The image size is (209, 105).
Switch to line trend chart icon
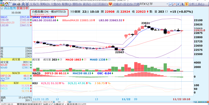pos(174,4)
